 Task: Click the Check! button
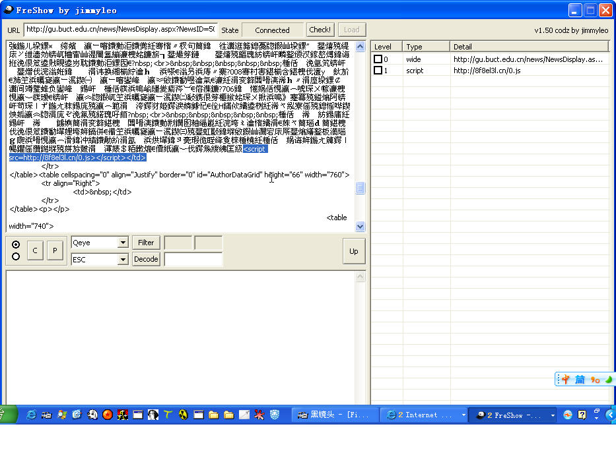click(320, 30)
